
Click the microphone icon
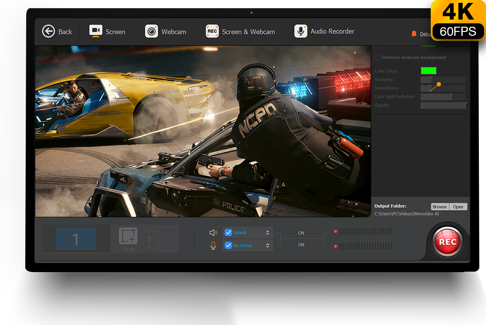point(213,245)
